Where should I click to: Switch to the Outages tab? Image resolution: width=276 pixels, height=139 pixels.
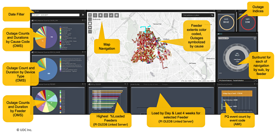pos(165,84)
